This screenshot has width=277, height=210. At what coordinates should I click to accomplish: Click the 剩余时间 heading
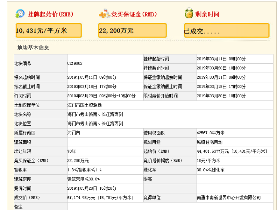point(207,14)
